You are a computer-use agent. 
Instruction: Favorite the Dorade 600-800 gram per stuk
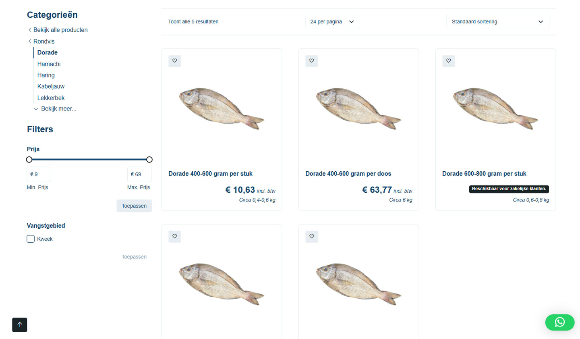click(448, 61)
